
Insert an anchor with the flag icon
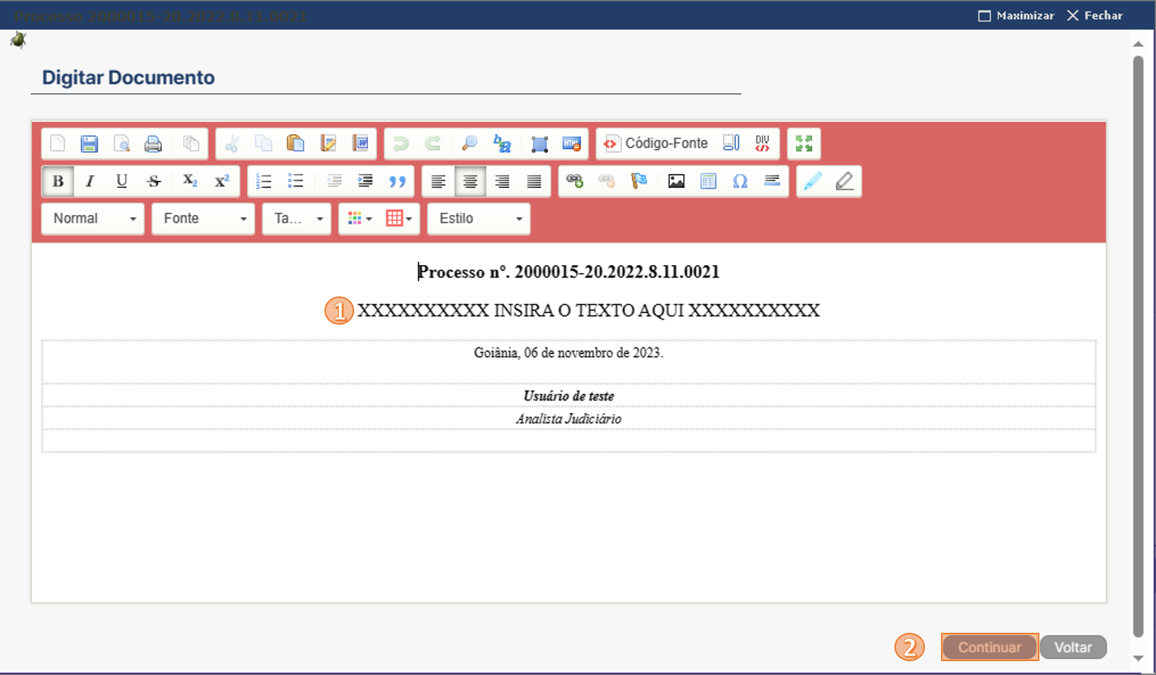pos(638,181)
